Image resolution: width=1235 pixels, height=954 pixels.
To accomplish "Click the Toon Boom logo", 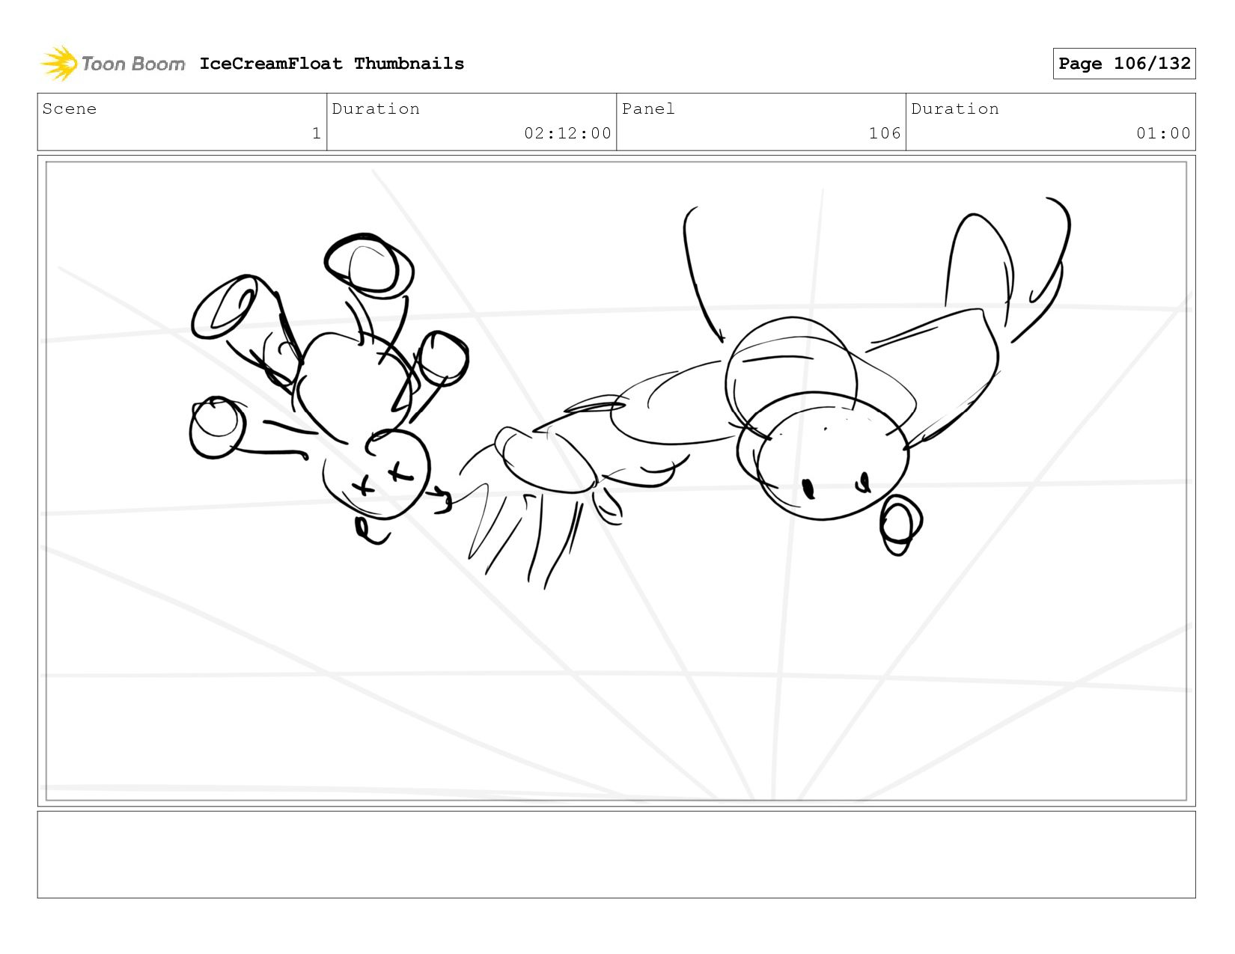I will [112, 64].
